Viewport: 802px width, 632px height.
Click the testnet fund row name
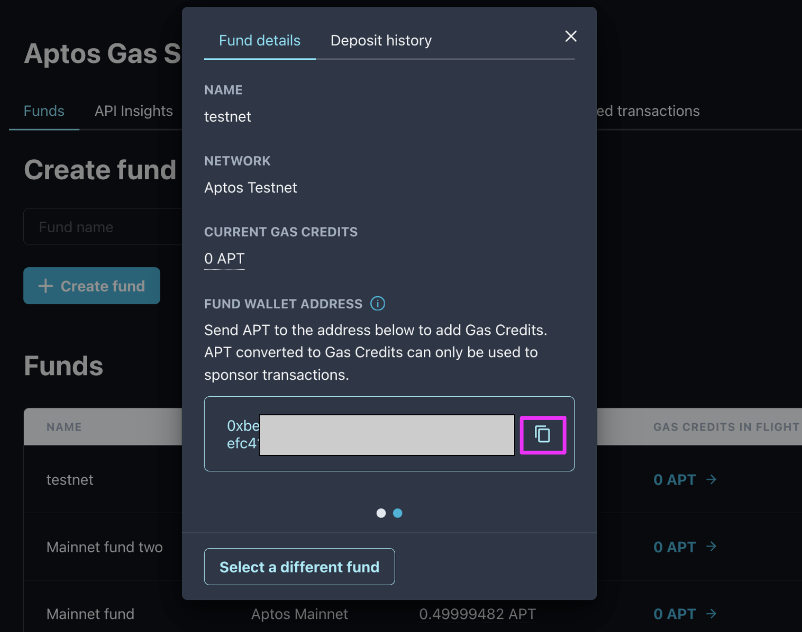click(70, 480)
